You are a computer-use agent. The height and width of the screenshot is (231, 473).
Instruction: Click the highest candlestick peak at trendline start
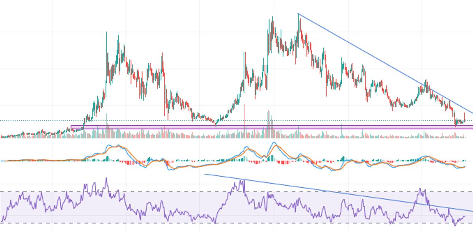299,17
